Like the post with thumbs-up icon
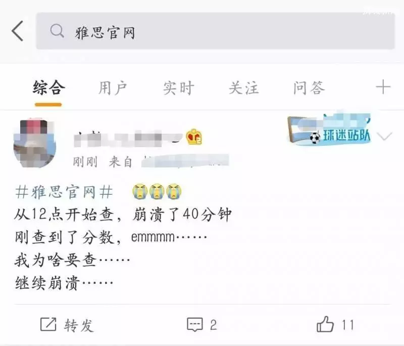Screen dimensions: 404x346 pyautogui.click(x=325, y=324)
